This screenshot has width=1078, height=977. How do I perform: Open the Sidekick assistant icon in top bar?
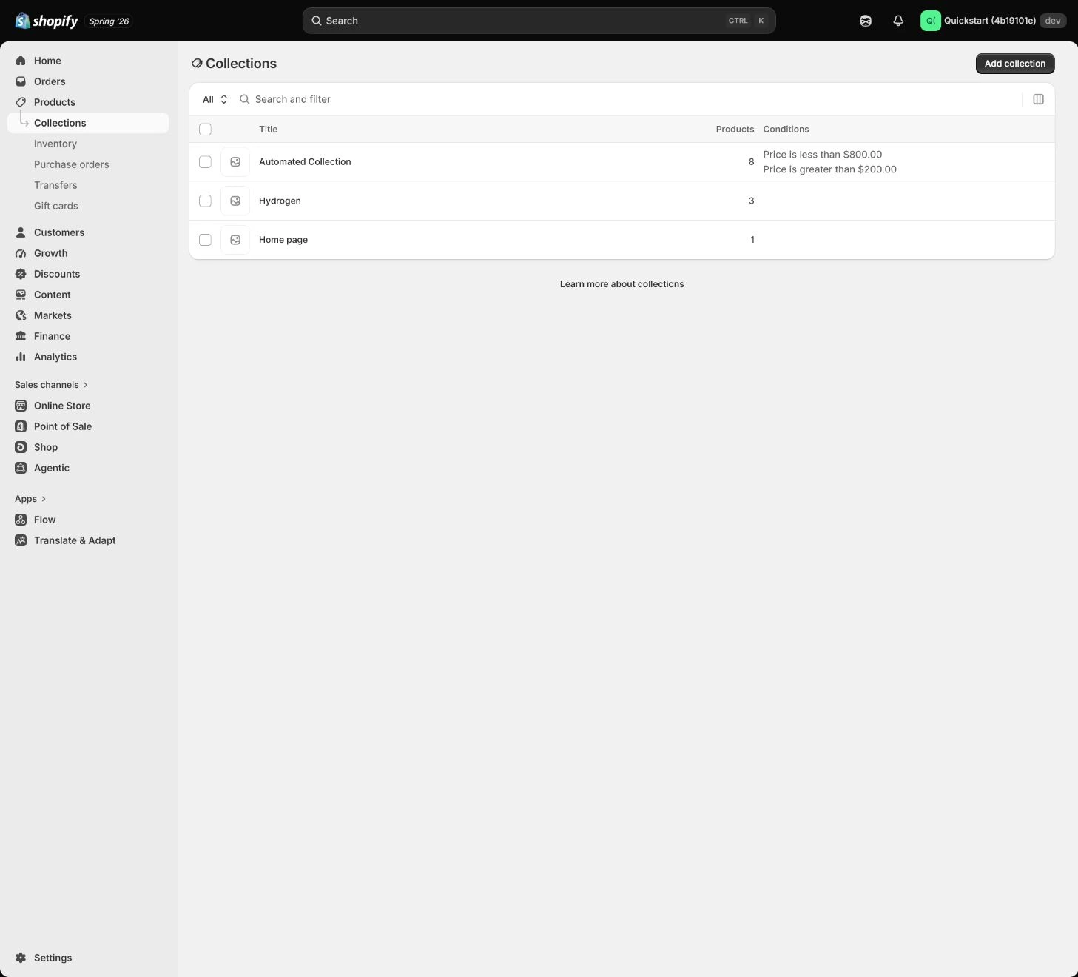866,21
